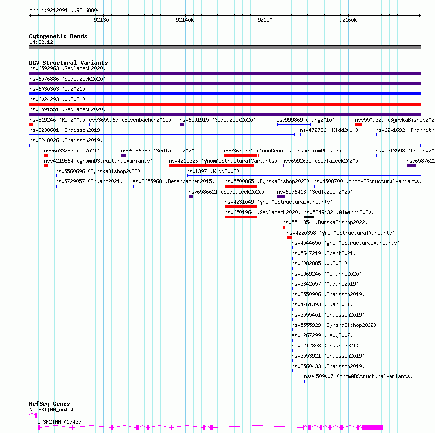Click nsv3550906 (Chaisson2019) label
The width and height of the screenshot is (435, 433).
tap(328, 294)
